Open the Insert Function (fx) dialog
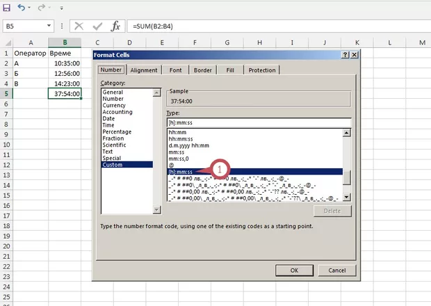 [115, 25]
